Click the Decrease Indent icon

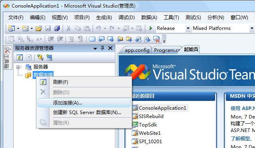(51, 39)
